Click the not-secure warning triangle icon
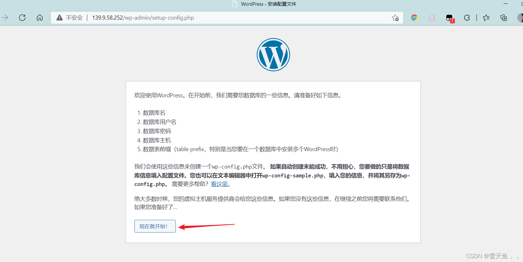 coord(59,18)
